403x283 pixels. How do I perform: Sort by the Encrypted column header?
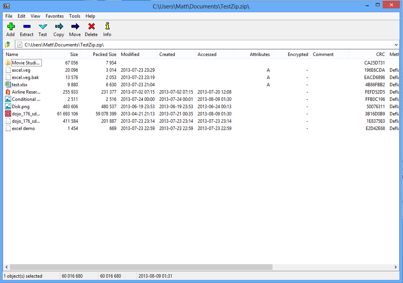click(291, 54)
